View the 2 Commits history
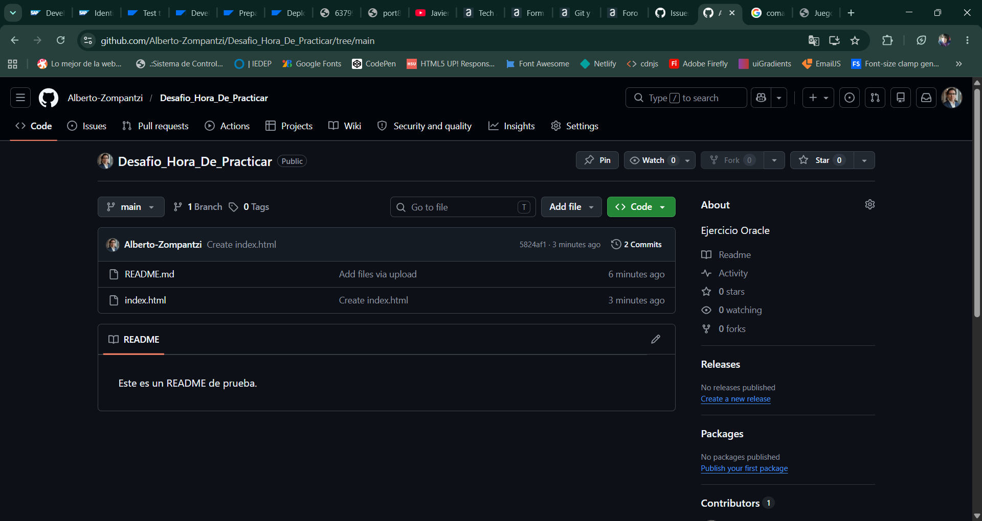 636,245
